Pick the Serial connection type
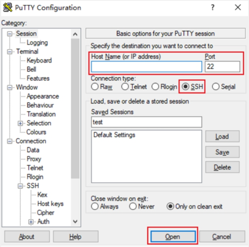Image resolution: width=249 pixels, height=247 pixels. (x=216, y=87)
